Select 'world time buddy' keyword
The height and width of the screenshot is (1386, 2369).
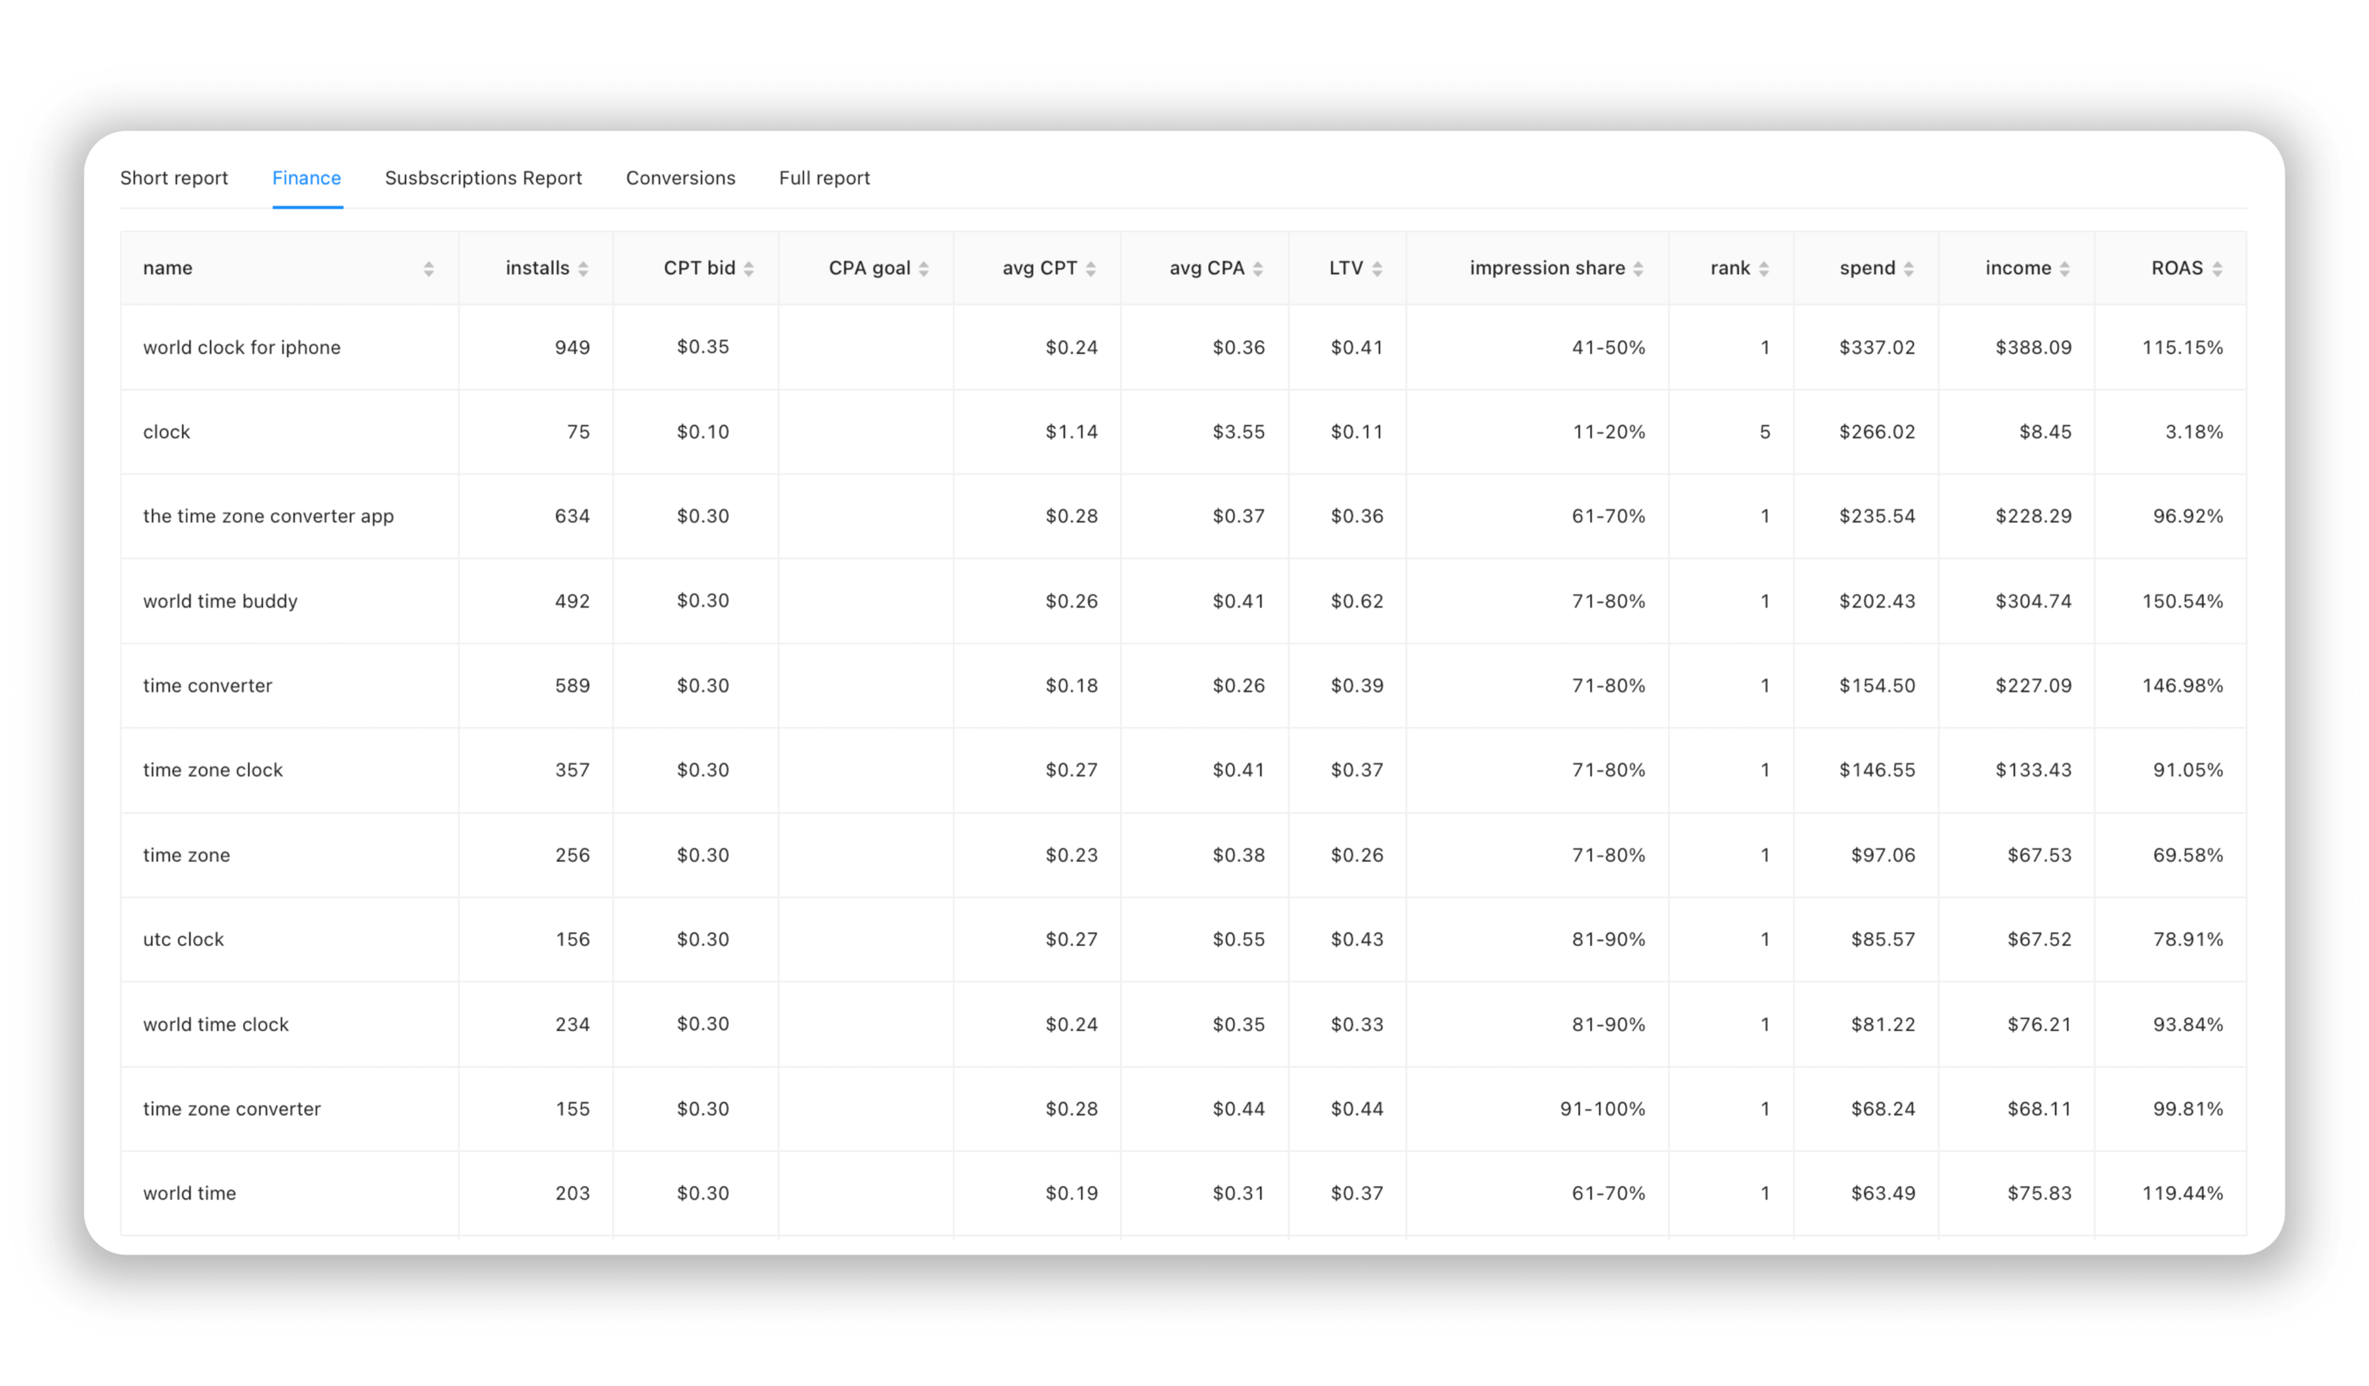click(220, 601)
